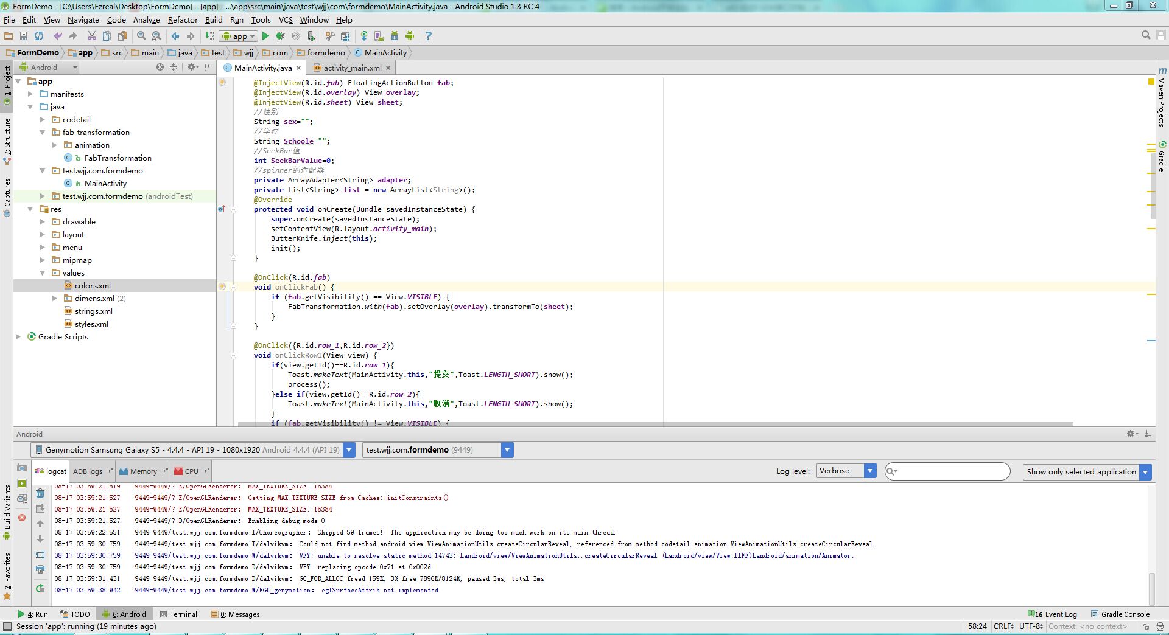Click the Paste clipboard icon
This screenshot has width=1169, height=635.
click(x=122, y=36)
